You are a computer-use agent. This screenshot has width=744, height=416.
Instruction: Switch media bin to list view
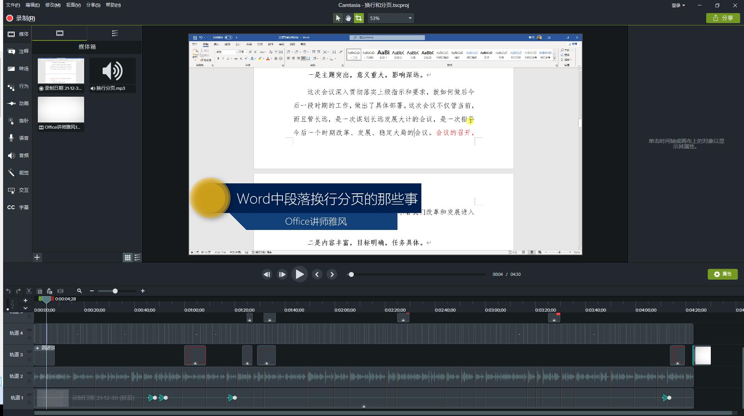137,257
